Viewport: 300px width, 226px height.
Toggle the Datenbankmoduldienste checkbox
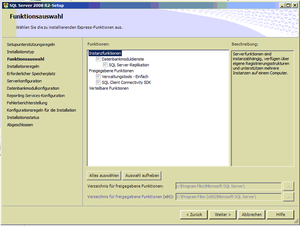(x=98, y=59)
